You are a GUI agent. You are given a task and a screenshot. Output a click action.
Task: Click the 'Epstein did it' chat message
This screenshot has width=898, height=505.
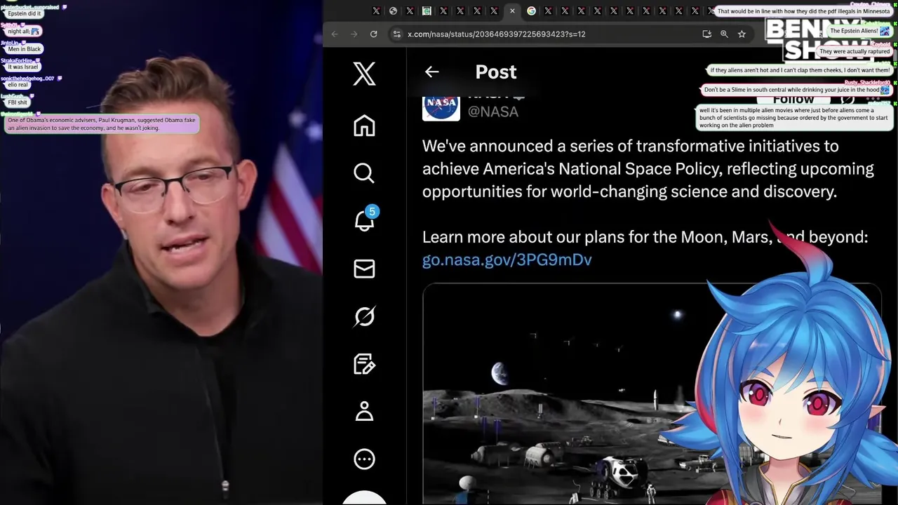point(24,13)
